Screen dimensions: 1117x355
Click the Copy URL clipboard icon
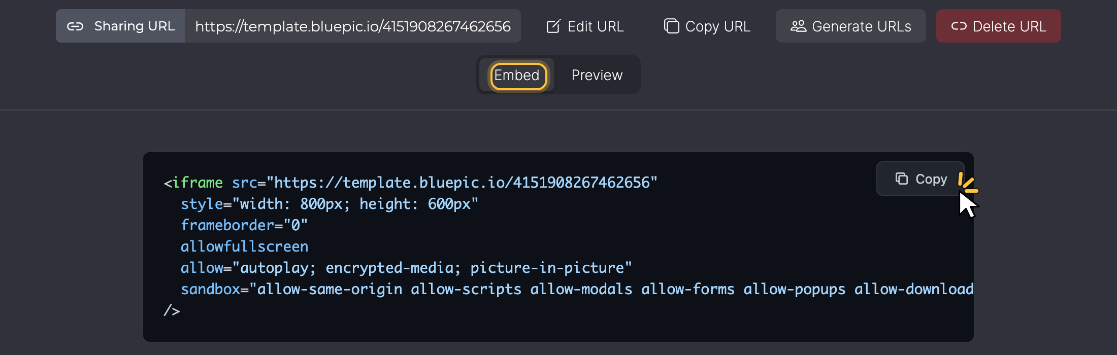point(671,26)
